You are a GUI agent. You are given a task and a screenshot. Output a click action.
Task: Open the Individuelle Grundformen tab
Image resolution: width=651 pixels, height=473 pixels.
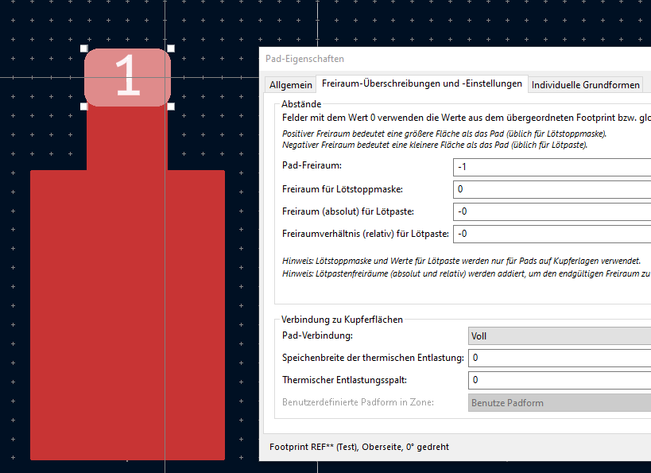(x=585, y=85)
